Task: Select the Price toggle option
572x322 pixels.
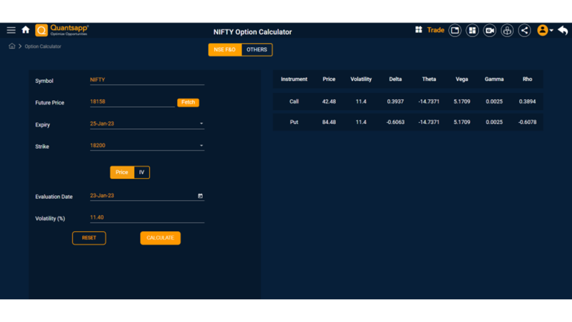Action: (122, 172)
